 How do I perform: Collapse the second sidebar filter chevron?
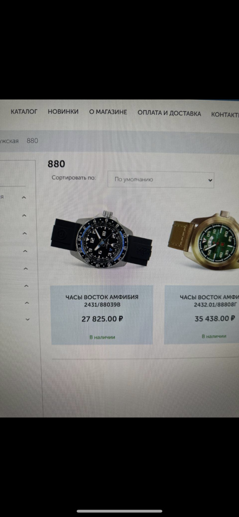point(24,216)
